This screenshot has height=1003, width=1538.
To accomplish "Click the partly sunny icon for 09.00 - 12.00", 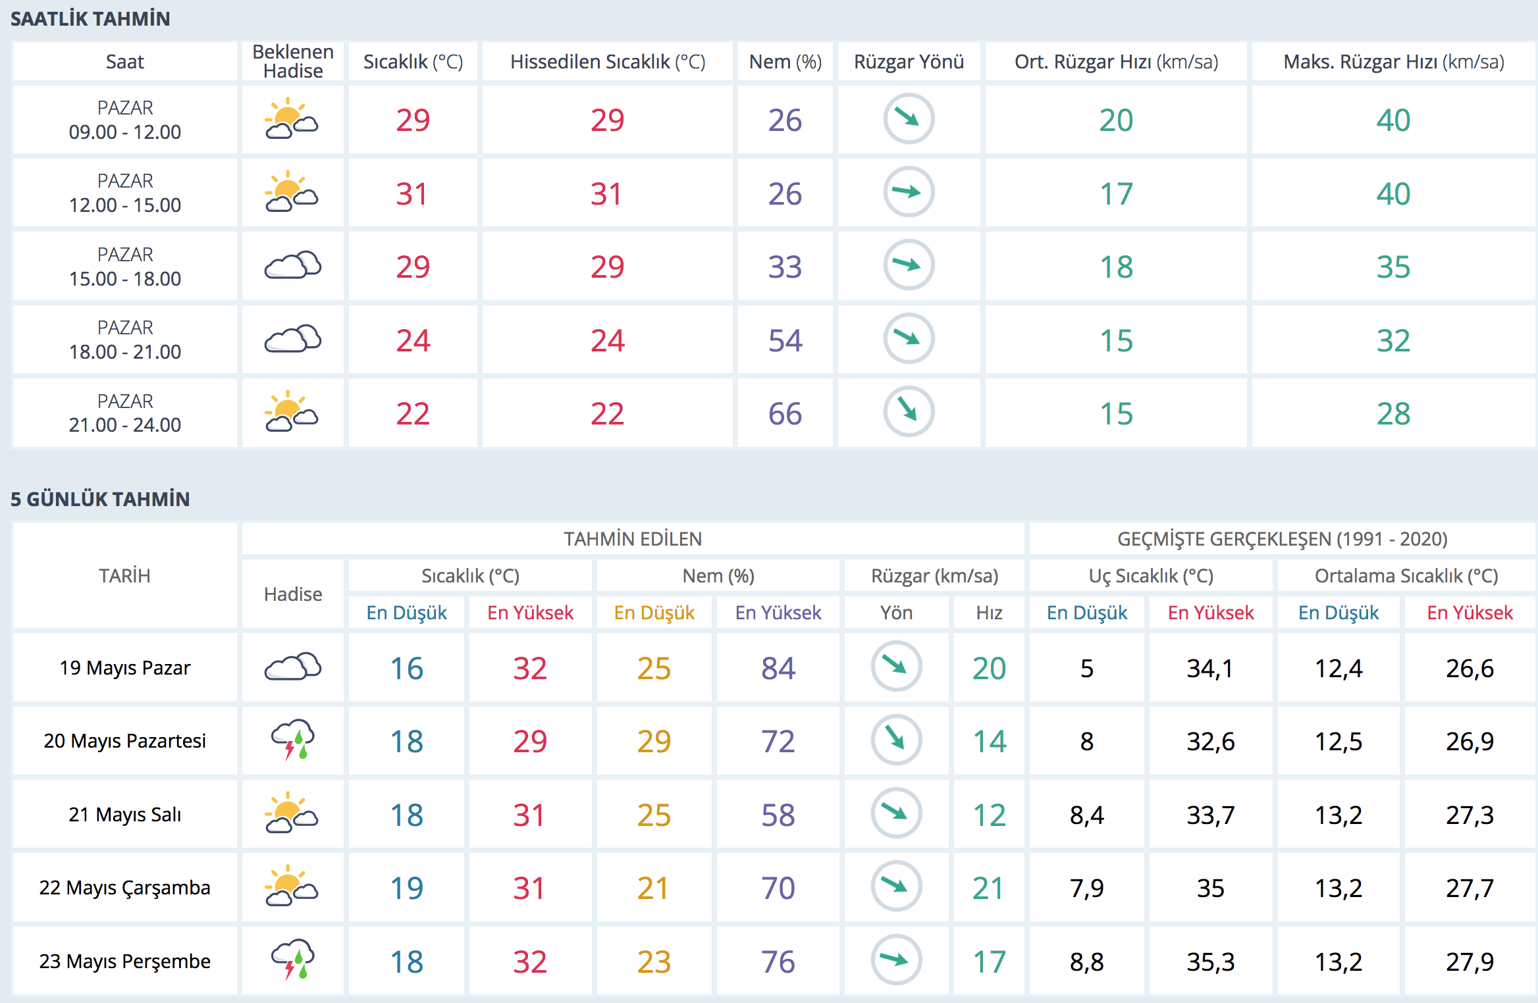I will [x=292, y=119].
